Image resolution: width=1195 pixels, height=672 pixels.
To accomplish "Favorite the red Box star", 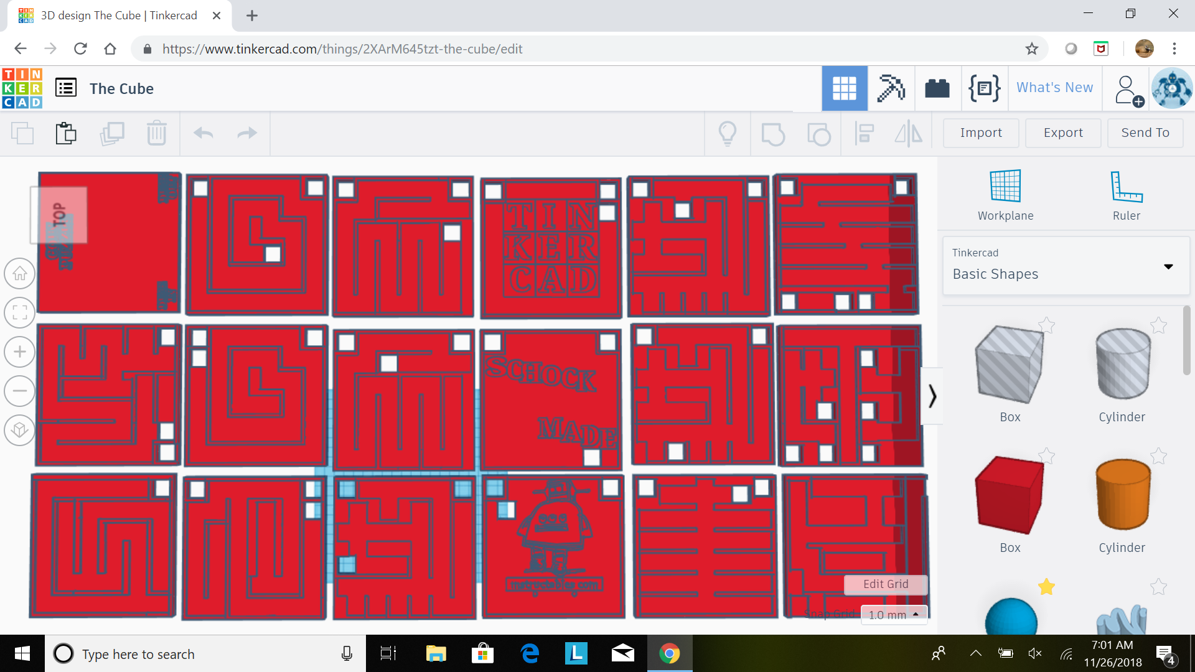I will click(x=1047, y=455).
